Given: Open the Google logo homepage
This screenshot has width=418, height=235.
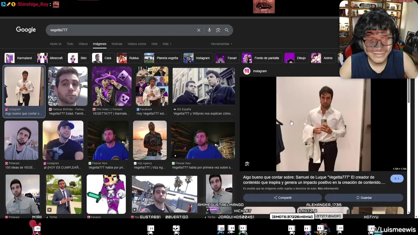Looking at the screenshot, I should coord(26,30).
